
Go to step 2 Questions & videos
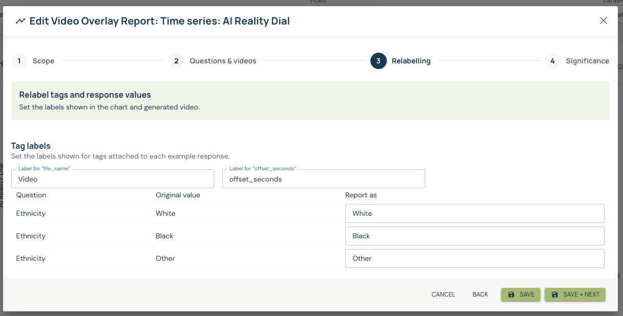tap(212, 61)
